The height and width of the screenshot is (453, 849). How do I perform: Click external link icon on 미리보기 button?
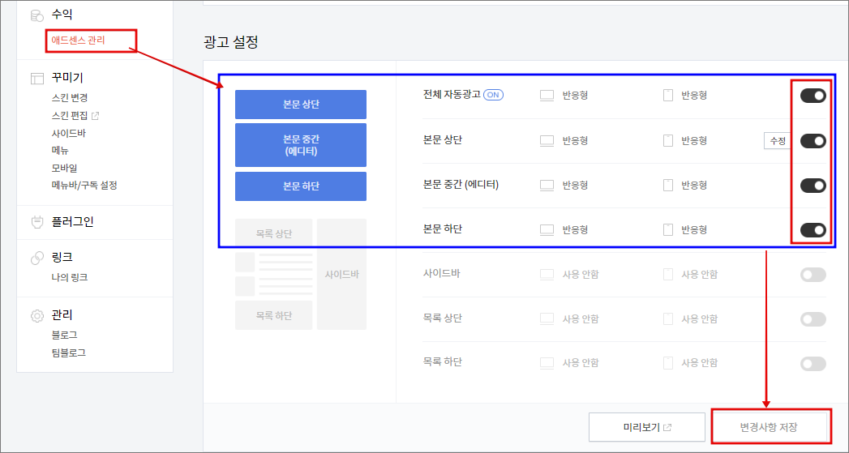point(667,428)
